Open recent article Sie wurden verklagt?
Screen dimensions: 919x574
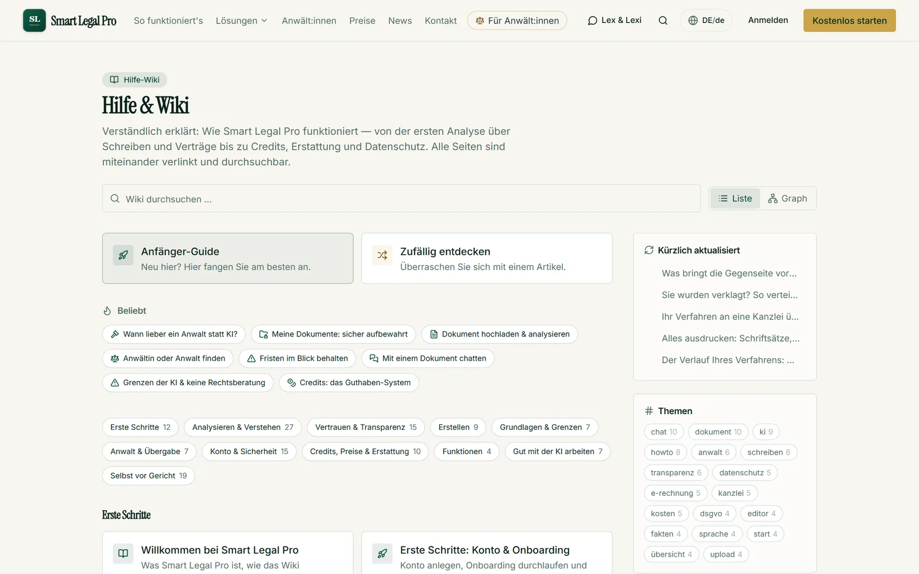(729, 295)
